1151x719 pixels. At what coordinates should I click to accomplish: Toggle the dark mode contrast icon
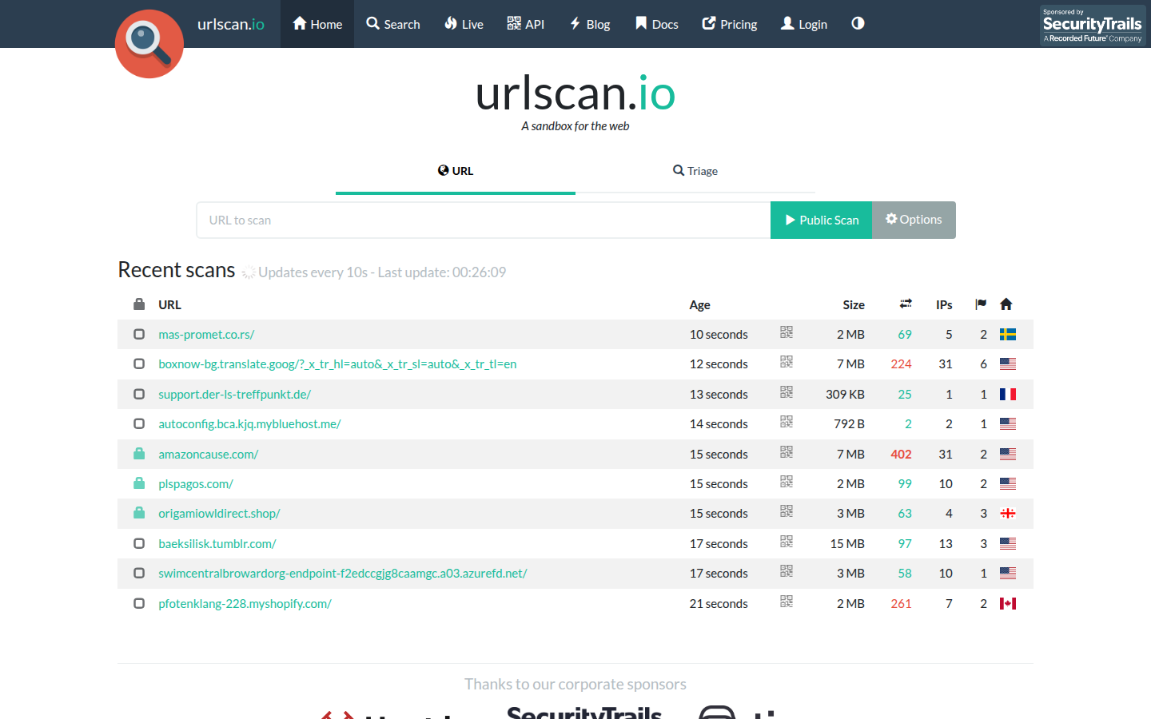tap(858, 23)
